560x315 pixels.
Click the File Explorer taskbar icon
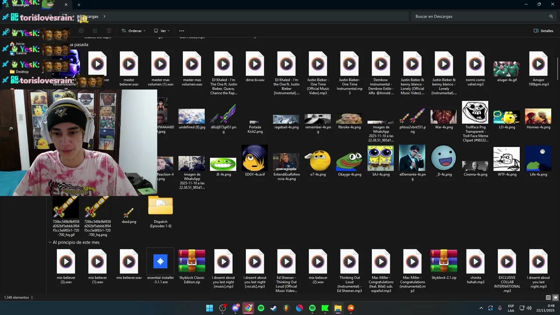(x=338, y=308)
